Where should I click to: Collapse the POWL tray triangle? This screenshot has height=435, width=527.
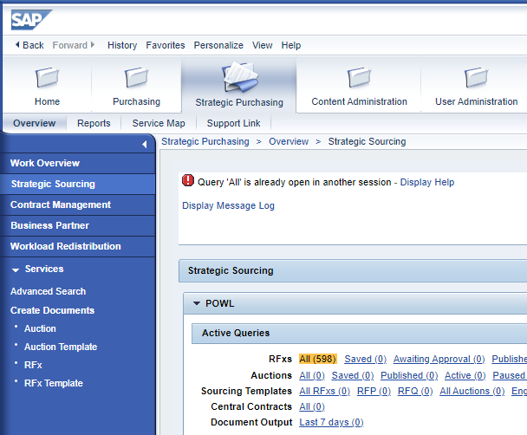[197, 303]
